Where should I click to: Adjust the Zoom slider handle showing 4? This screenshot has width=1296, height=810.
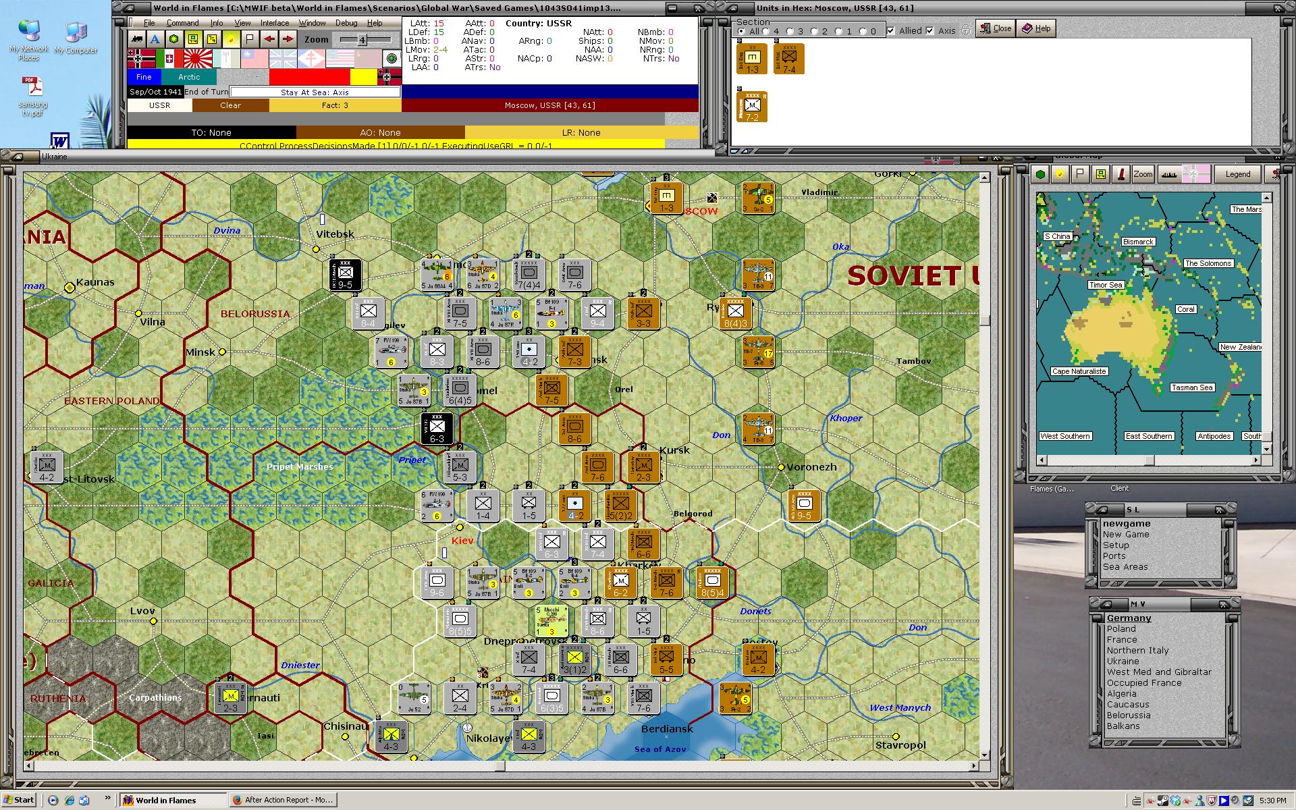click(x=362, y=40)
